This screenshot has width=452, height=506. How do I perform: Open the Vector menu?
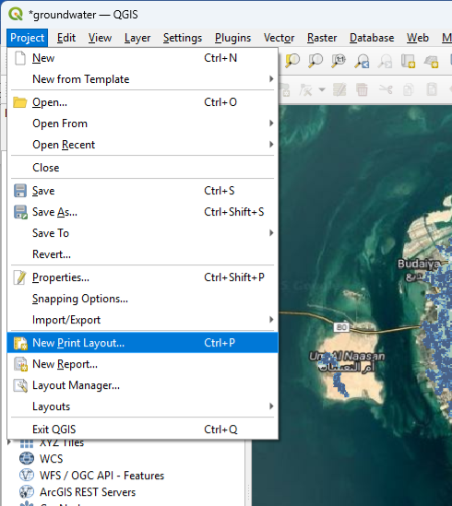[x=279, y=38]
